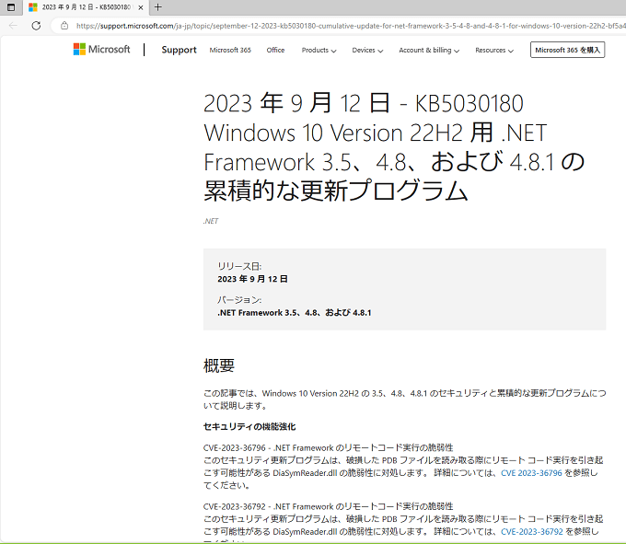Expand the Products dropdown
Viewport: 626px width, 544px height.
pos(319,51)
